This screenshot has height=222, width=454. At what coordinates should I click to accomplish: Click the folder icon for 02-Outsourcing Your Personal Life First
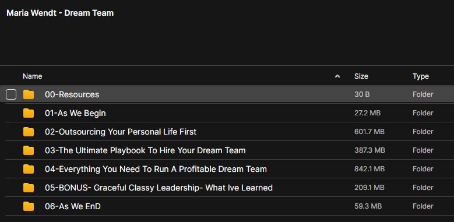pyautogui.click(x=29, y=132)
